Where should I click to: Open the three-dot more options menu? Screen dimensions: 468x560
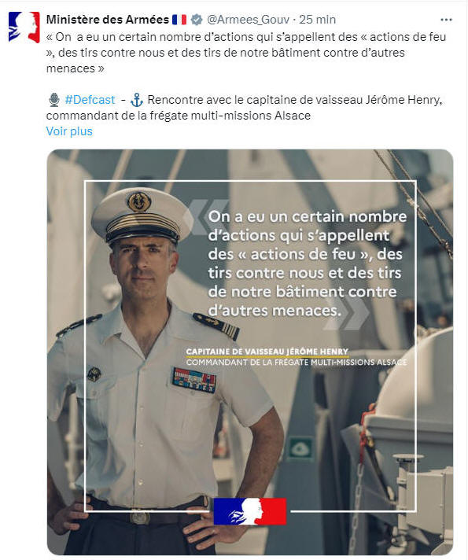446,20
